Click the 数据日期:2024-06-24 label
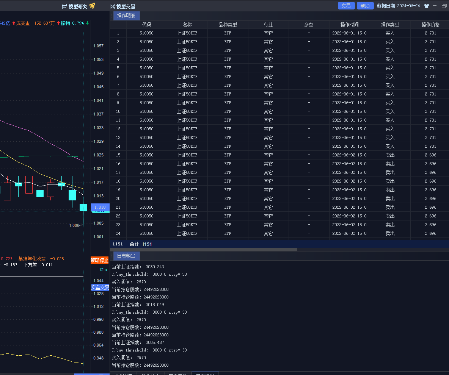 tap(398, 6)
